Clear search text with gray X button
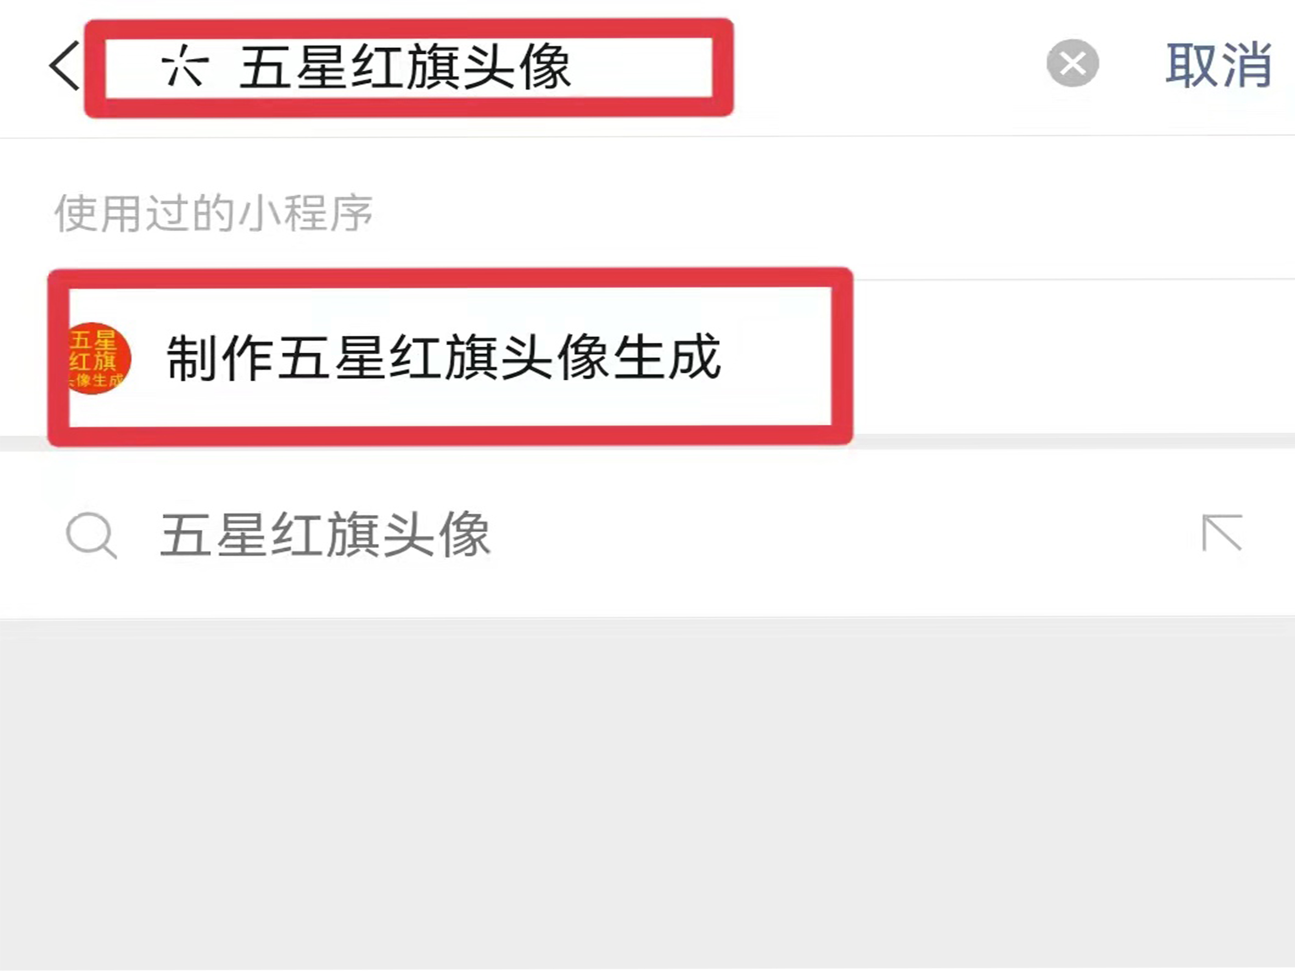 point(1072,63)
